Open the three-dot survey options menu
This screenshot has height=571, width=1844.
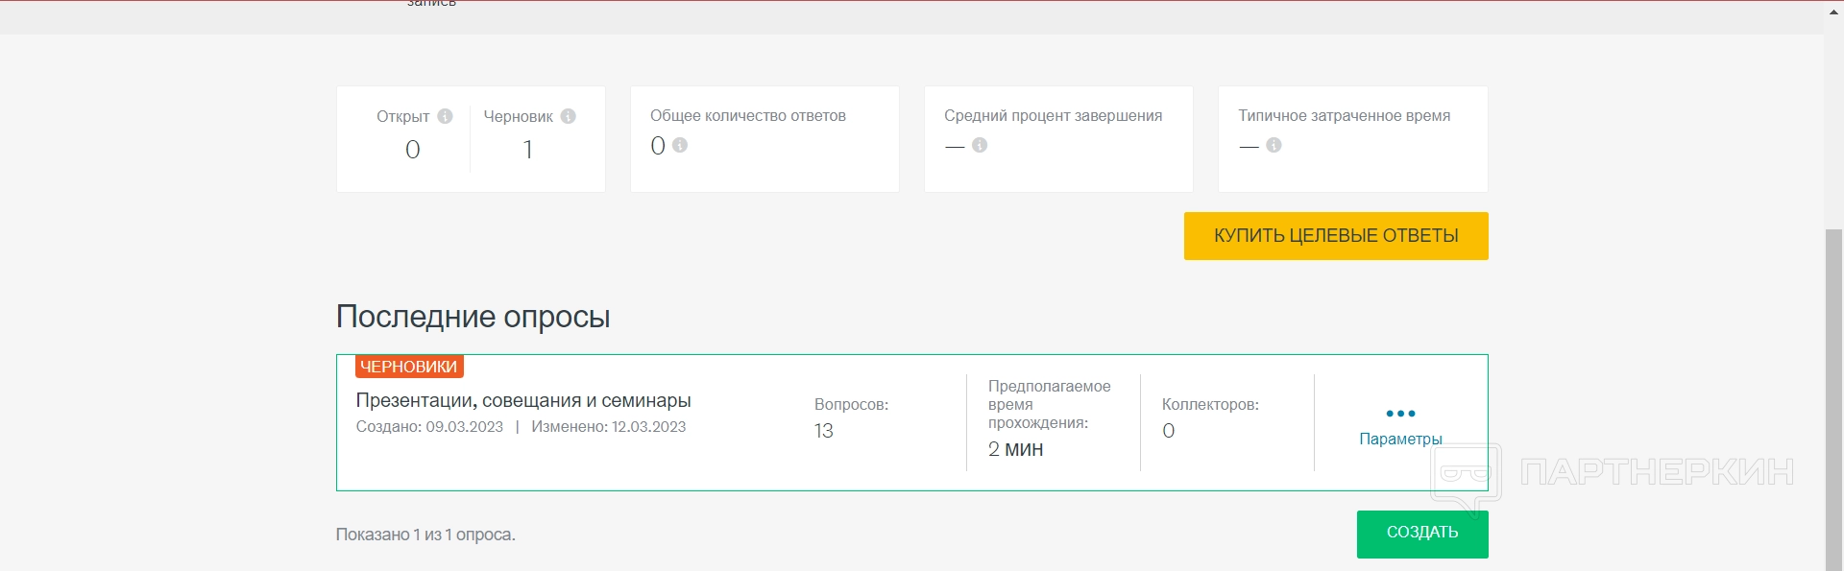pyautogui.click(x=1400, y=414)
